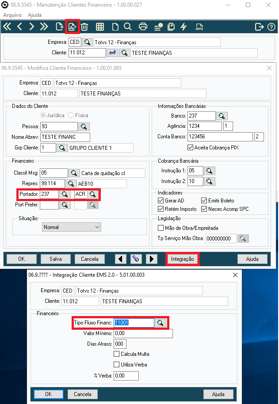This screenshot has height=404, width=279.
Task: Go to last record in toolbar
Action: pos(44,27)
